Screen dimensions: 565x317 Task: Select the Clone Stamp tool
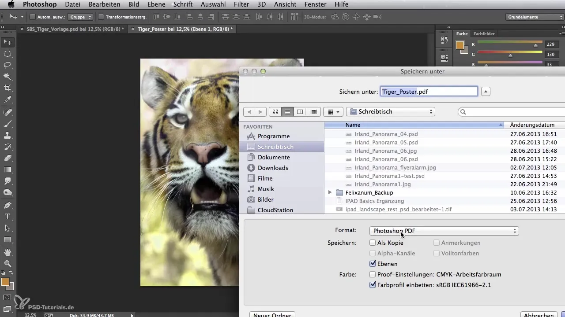click(8, 135)
